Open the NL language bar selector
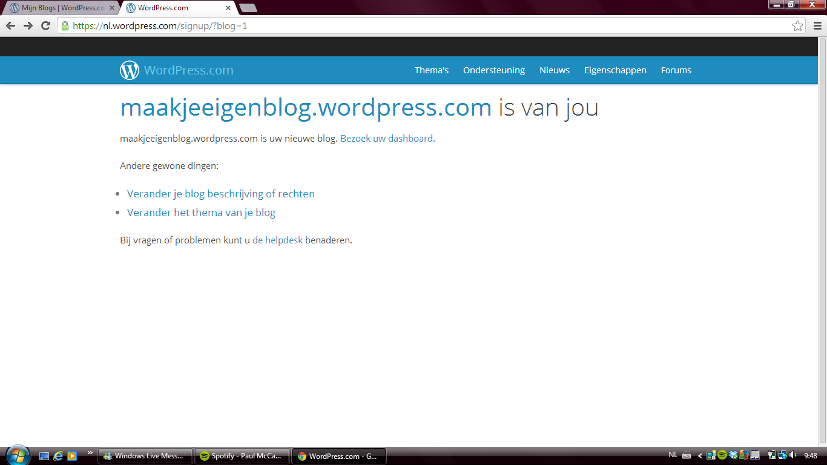 pyautogui.click(x=673, y=455)
